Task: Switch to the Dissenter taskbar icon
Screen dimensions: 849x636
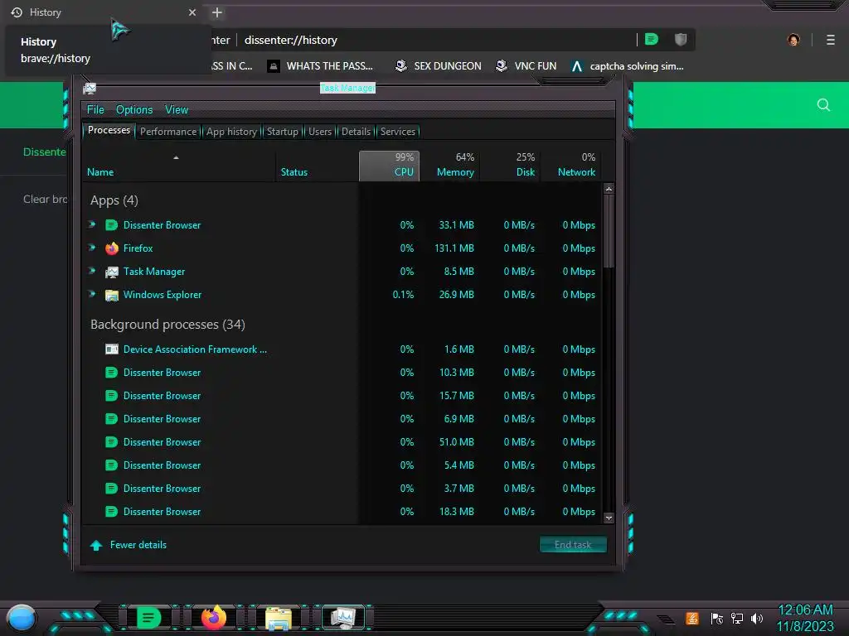Action: (148, 618)
